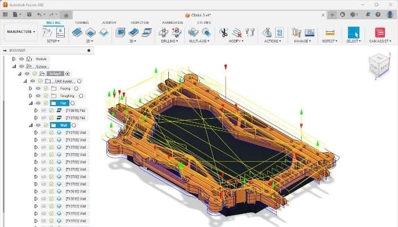The width and height of the screenshot is (398, 227).
Task: Open the ACTIONS menu label
Action: (x=273, y=41)
